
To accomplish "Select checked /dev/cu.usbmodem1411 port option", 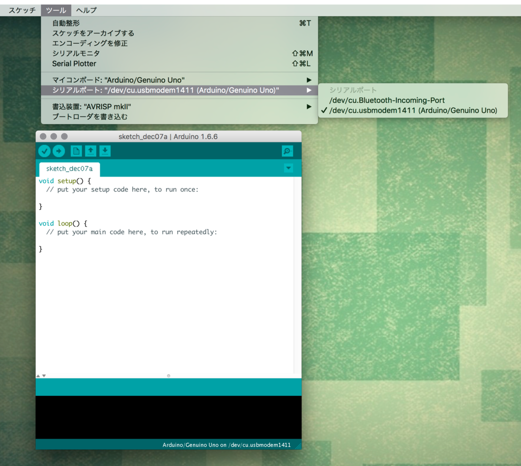I will click(x=413, y=110).
